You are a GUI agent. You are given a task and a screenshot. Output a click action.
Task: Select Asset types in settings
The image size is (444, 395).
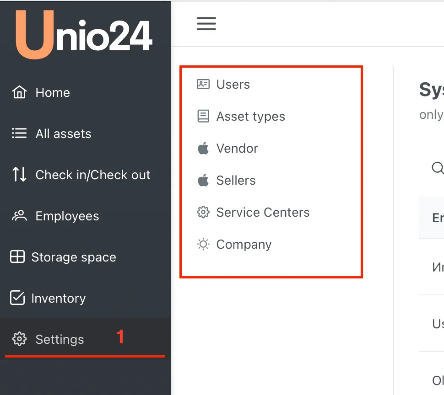pyautogui.click(x=250, y=116)
